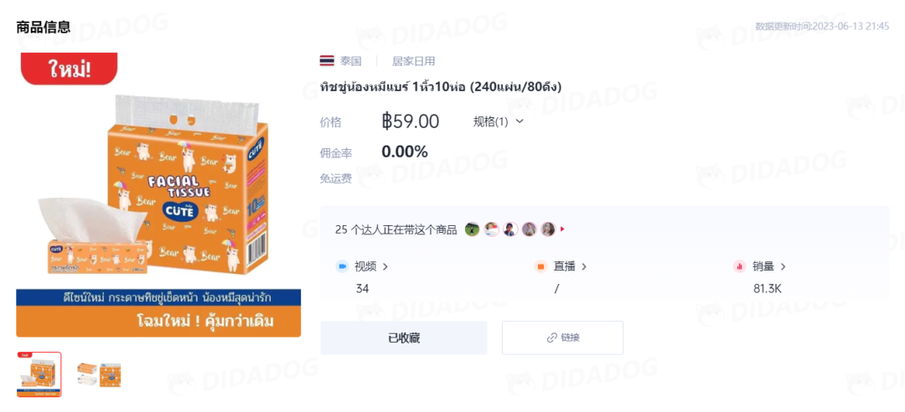Expand 直播 livestream details chevron

click(584, 266)
